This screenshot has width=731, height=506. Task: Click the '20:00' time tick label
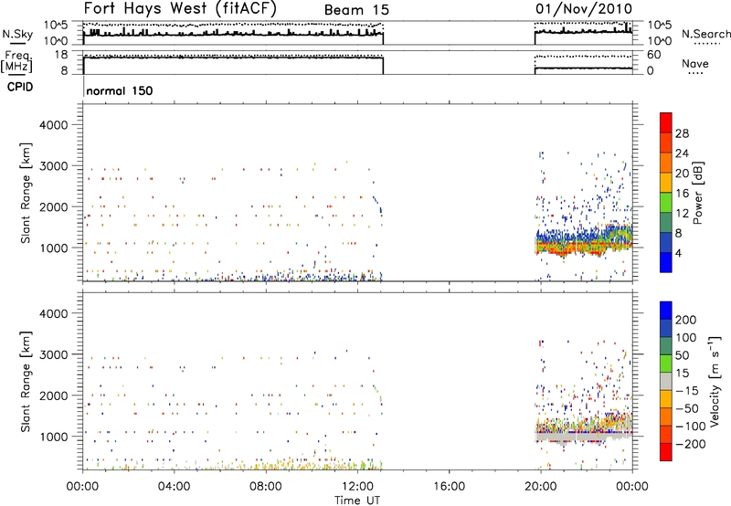coord(540,487)
